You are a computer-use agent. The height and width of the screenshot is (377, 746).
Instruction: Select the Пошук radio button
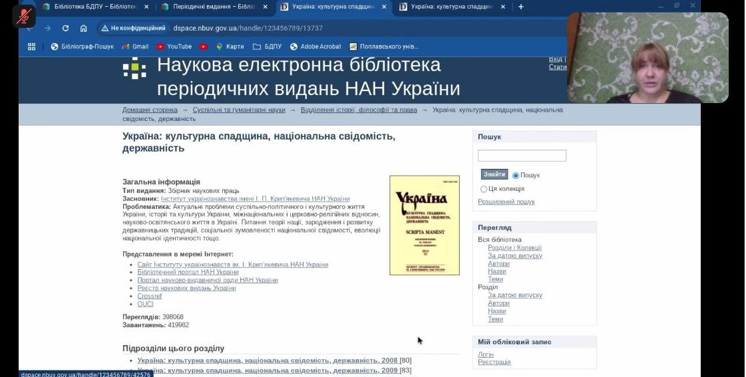[516, 176]
